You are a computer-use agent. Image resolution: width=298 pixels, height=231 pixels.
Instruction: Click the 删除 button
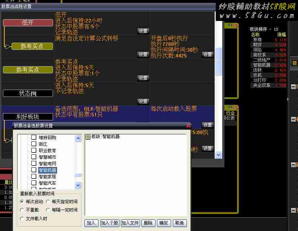(148, 223)
